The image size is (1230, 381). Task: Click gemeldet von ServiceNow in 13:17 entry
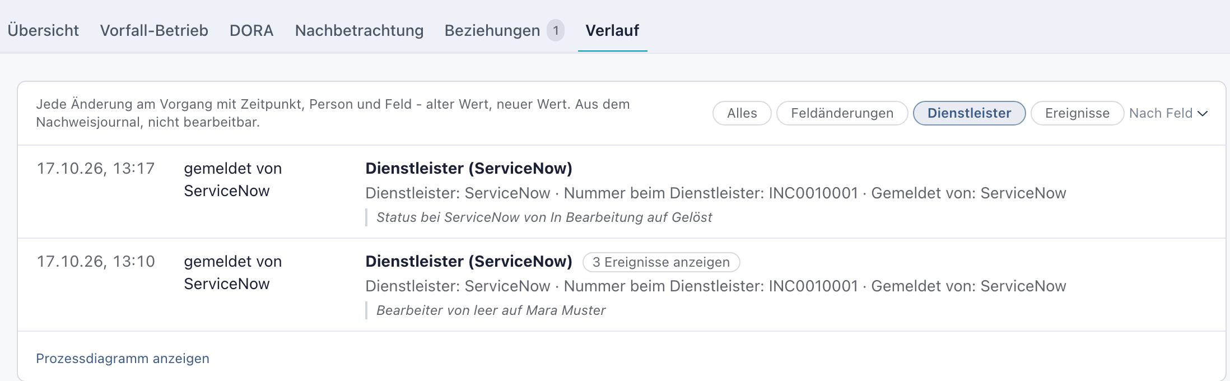[233, 180]
